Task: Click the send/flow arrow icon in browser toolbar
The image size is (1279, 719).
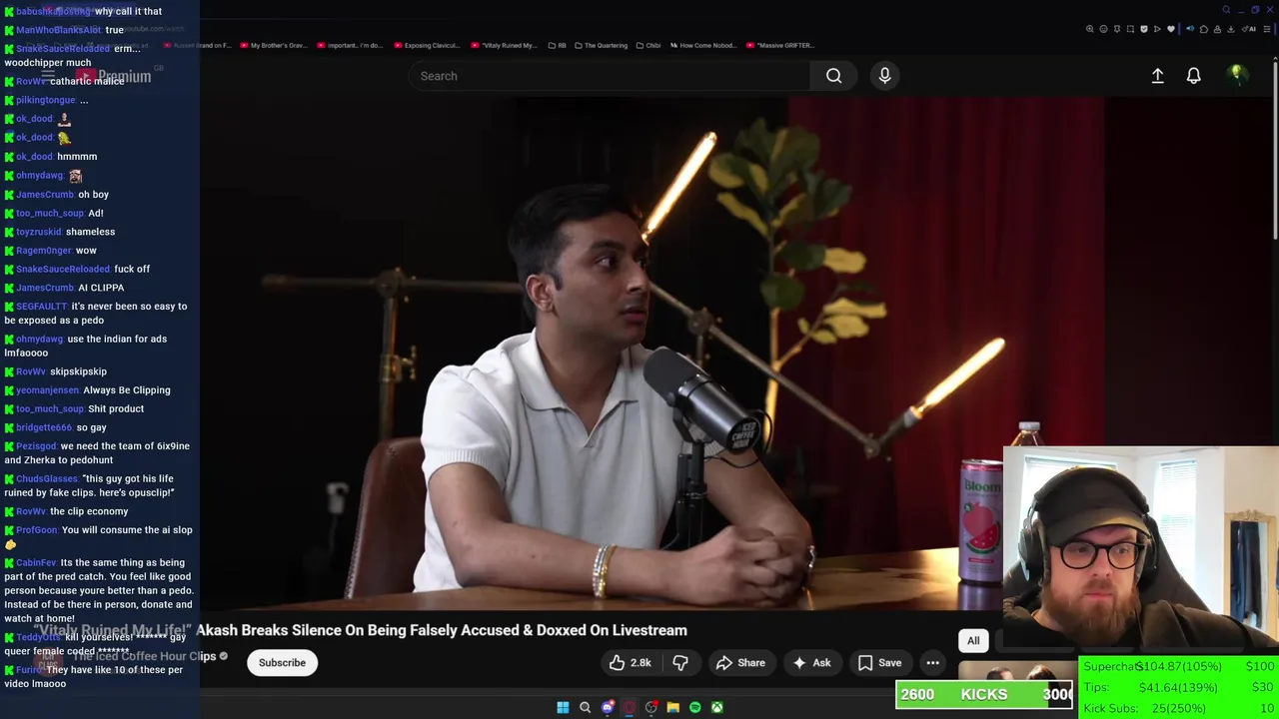Action: coord(1157,29)
